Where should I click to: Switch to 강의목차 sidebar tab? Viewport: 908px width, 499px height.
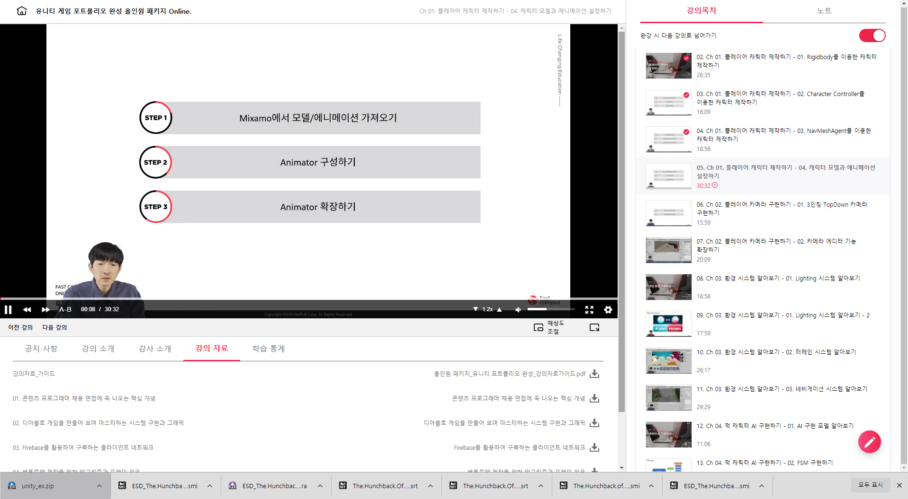coord(701,10)
